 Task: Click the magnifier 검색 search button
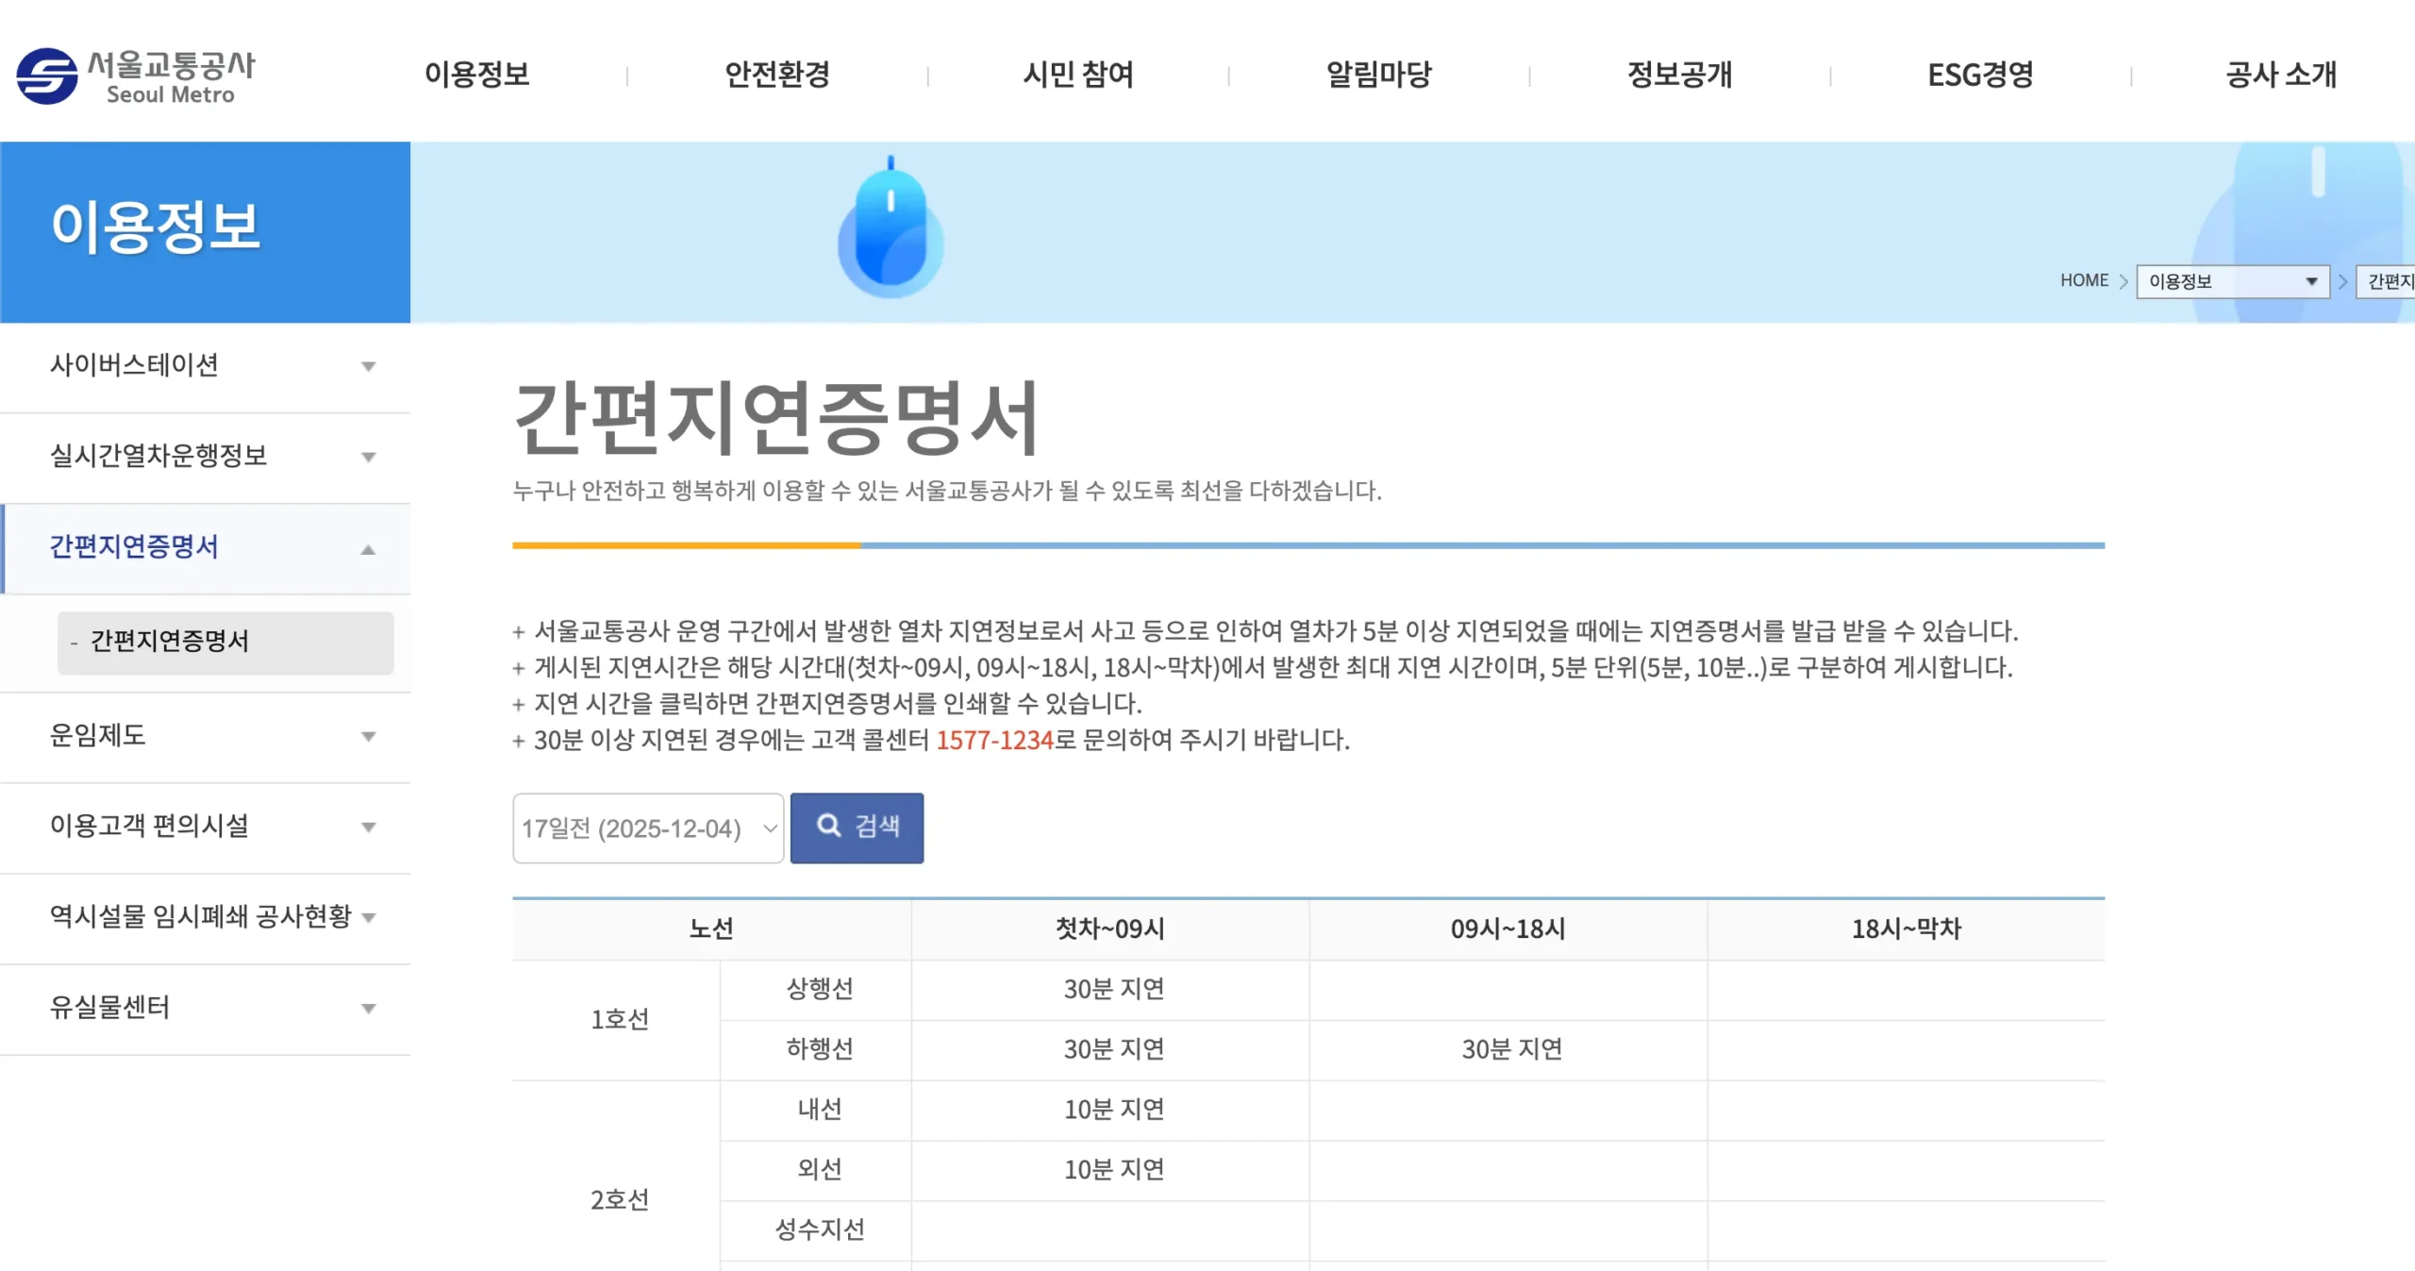[857, 828]
